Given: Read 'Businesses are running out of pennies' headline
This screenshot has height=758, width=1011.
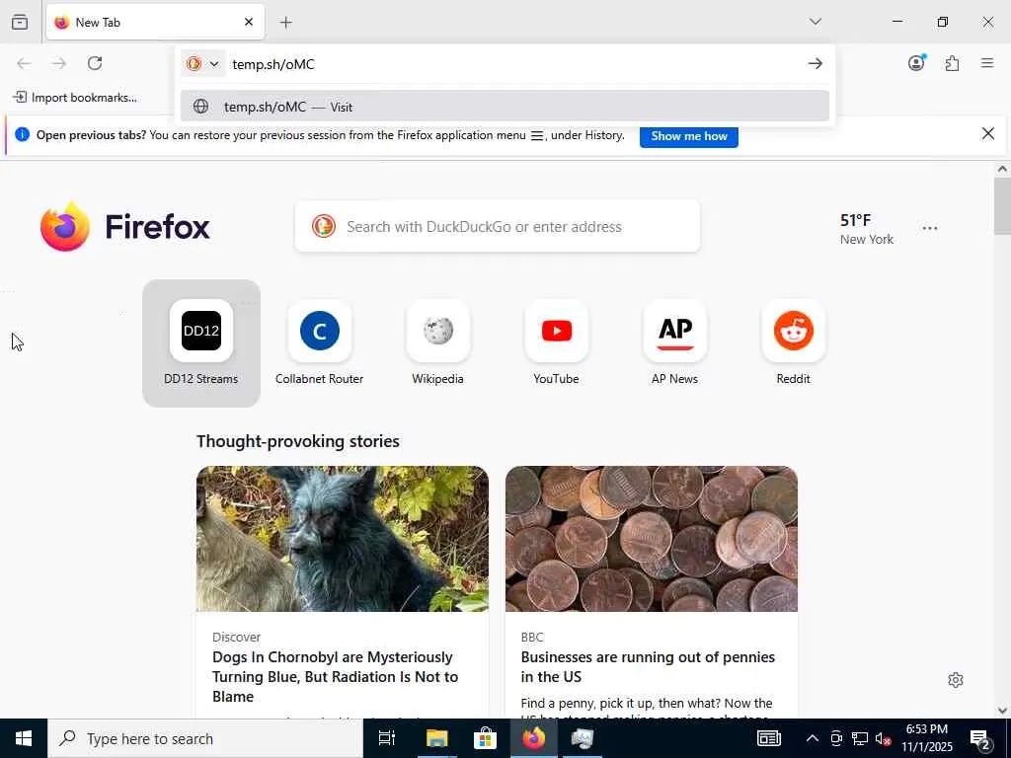Looking at the screenshot, I should 648,666.
